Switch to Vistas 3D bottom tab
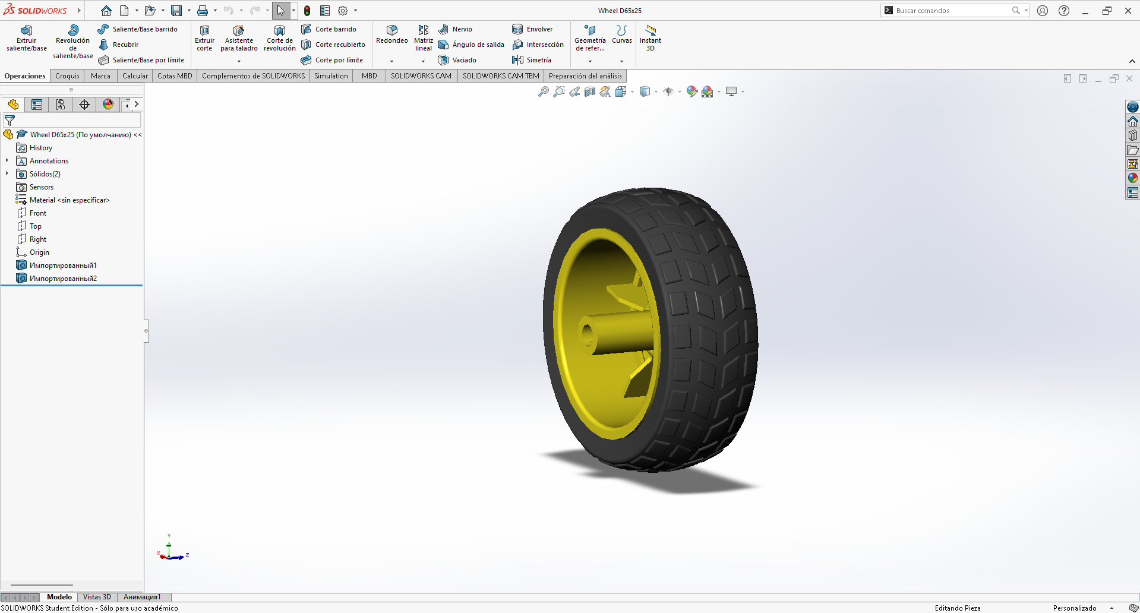1140x613 pixels. [x=97, y=597]
